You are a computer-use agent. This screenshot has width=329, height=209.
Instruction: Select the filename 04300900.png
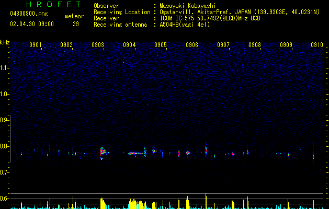[x=29, y=14]
